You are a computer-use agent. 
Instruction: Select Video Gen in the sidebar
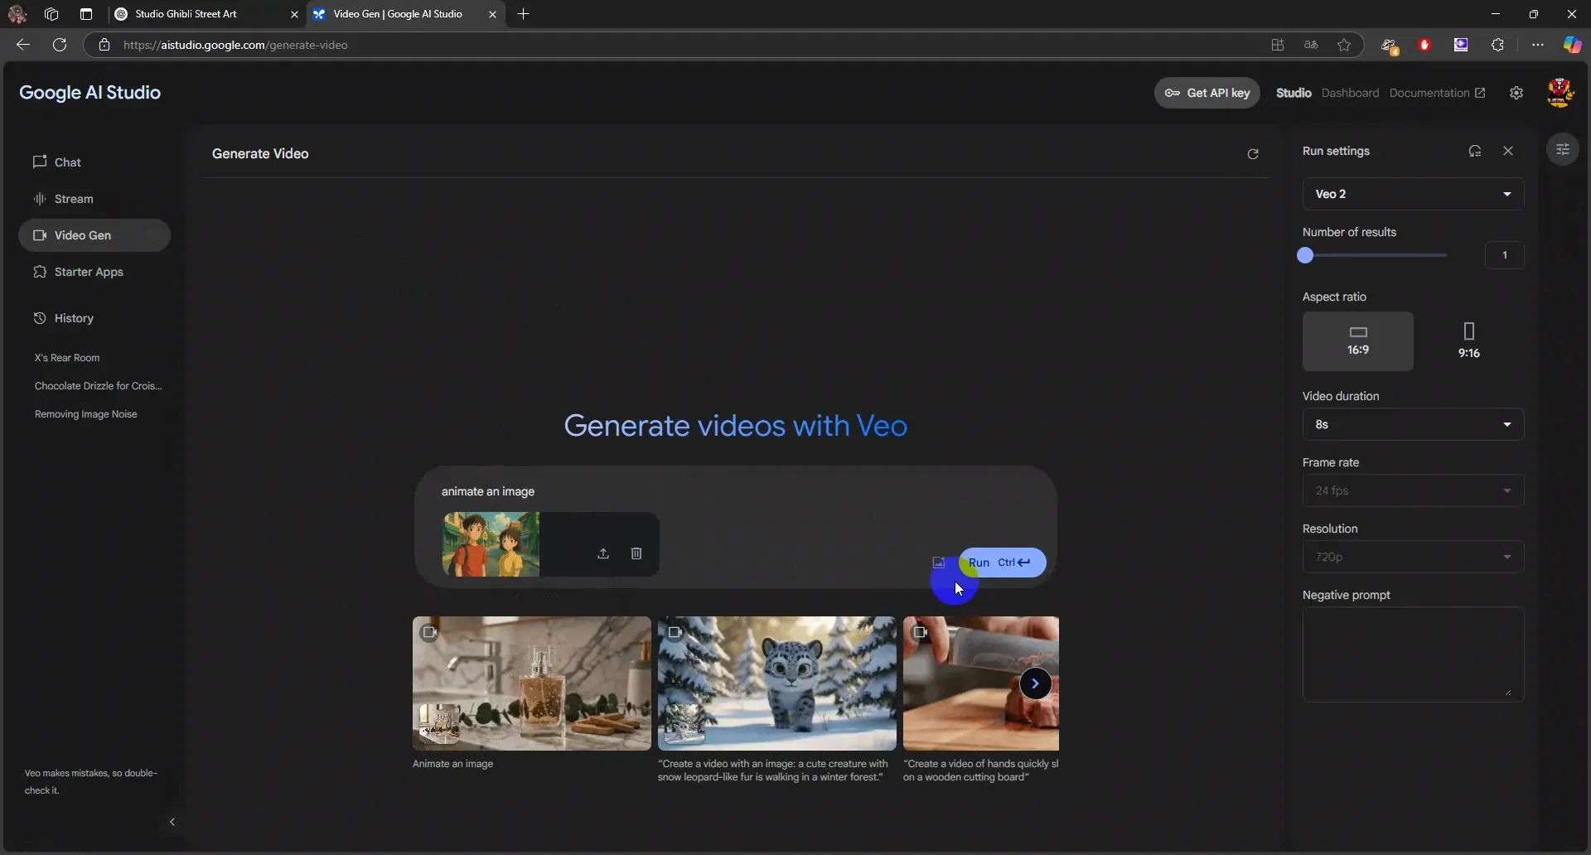94,235
